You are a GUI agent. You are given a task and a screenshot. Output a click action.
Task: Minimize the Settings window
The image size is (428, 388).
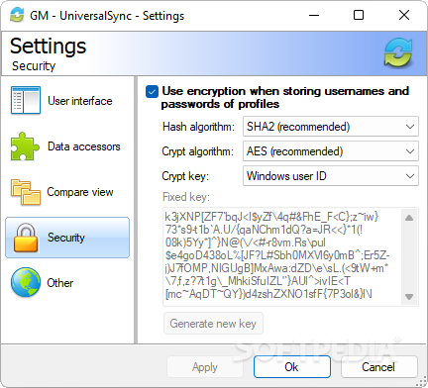coord(314,15)
